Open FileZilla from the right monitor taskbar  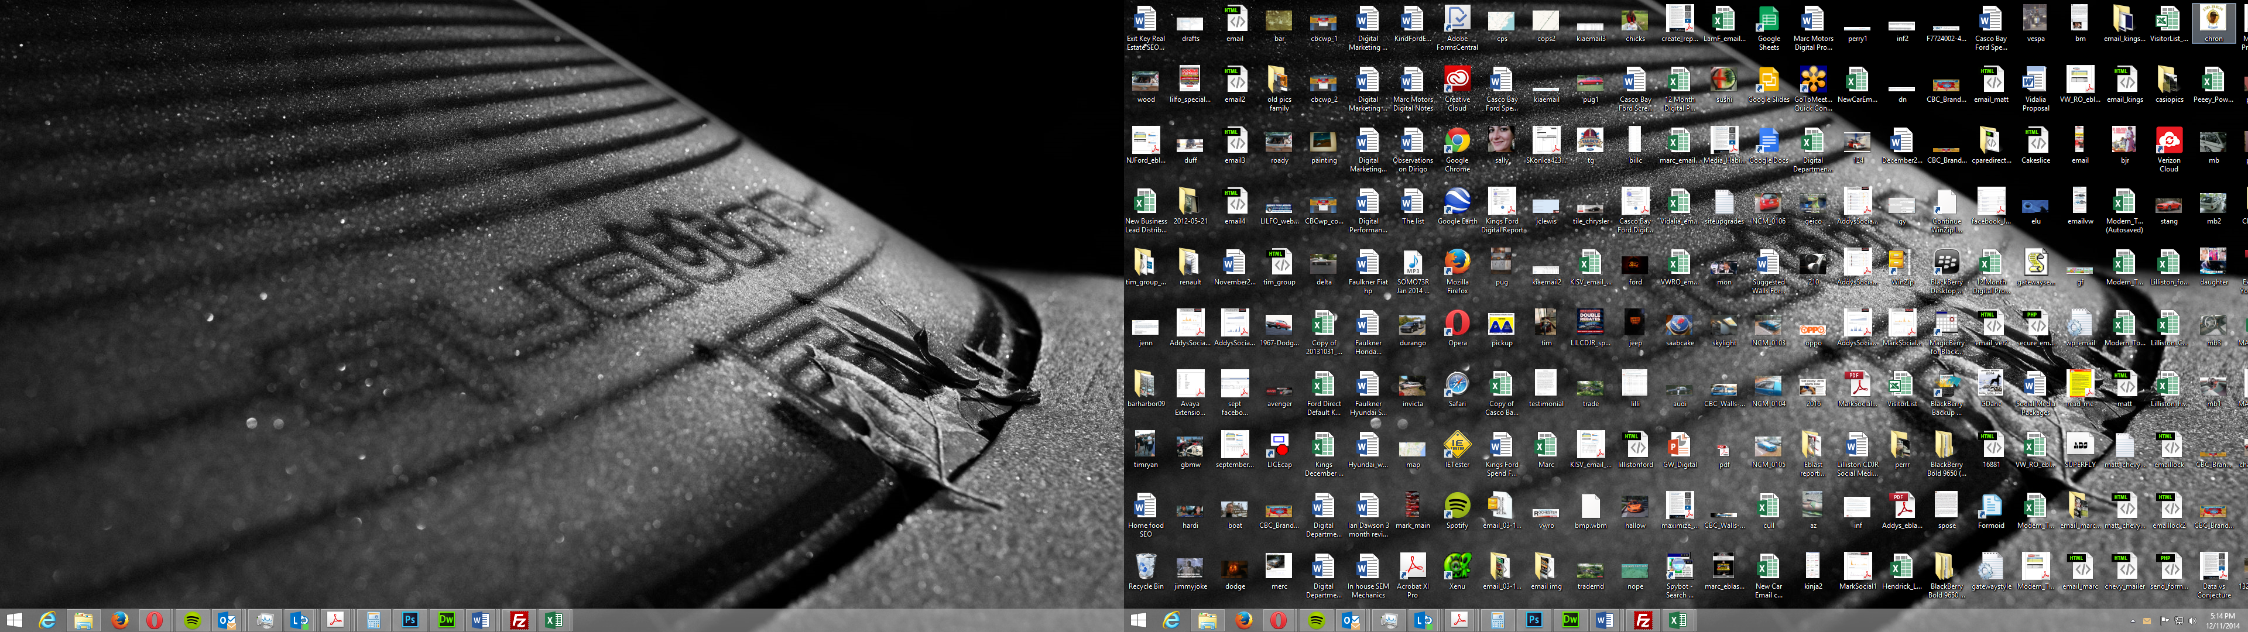click(x=1642, y=621)
